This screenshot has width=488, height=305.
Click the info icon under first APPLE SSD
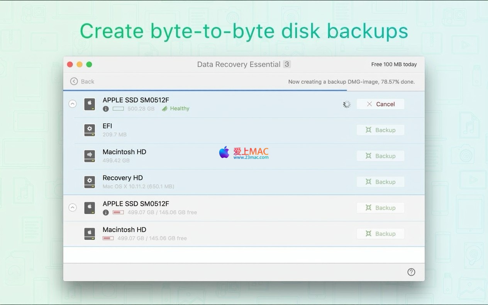coord(106,109)
